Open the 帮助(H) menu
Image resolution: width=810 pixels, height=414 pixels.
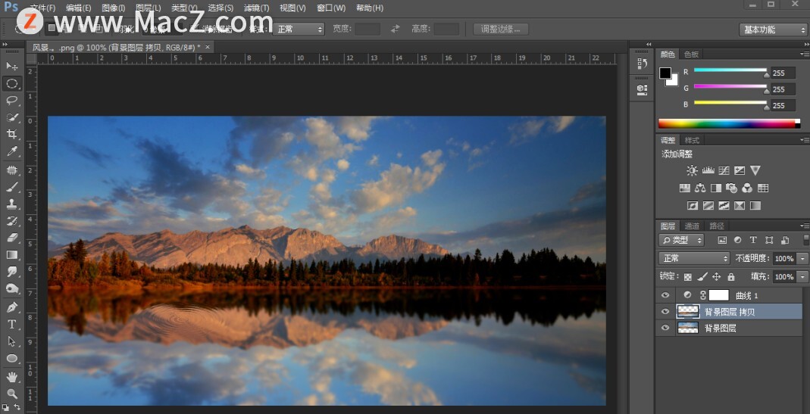370,8
